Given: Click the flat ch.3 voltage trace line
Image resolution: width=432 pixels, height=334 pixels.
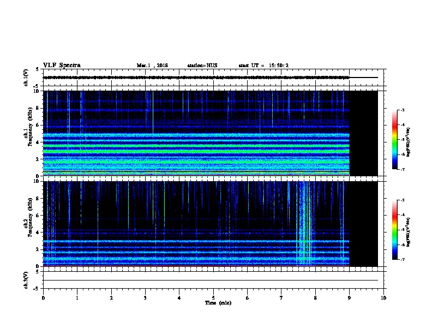Looking at the screenshot, I should pos(211,281).
